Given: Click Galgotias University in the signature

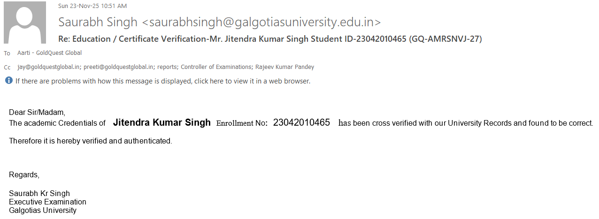Looking at the screenshot, I should coord(43,210).
